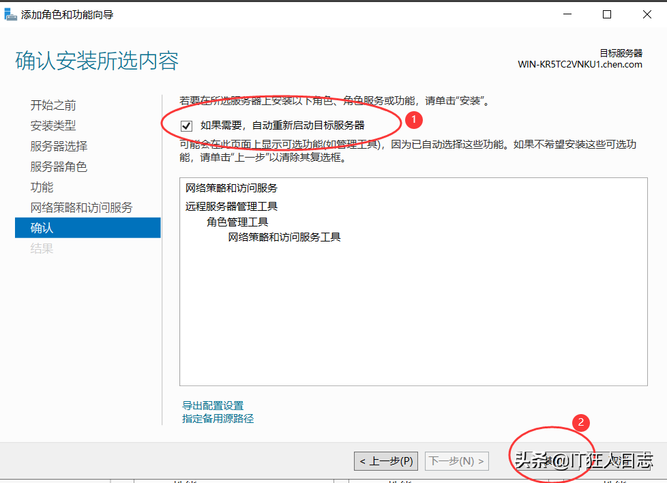Toggle the auto-restart target server checkbox
The height and width of the screenshot is (483, 667).
pyautogui.click(x=186, y=126)
